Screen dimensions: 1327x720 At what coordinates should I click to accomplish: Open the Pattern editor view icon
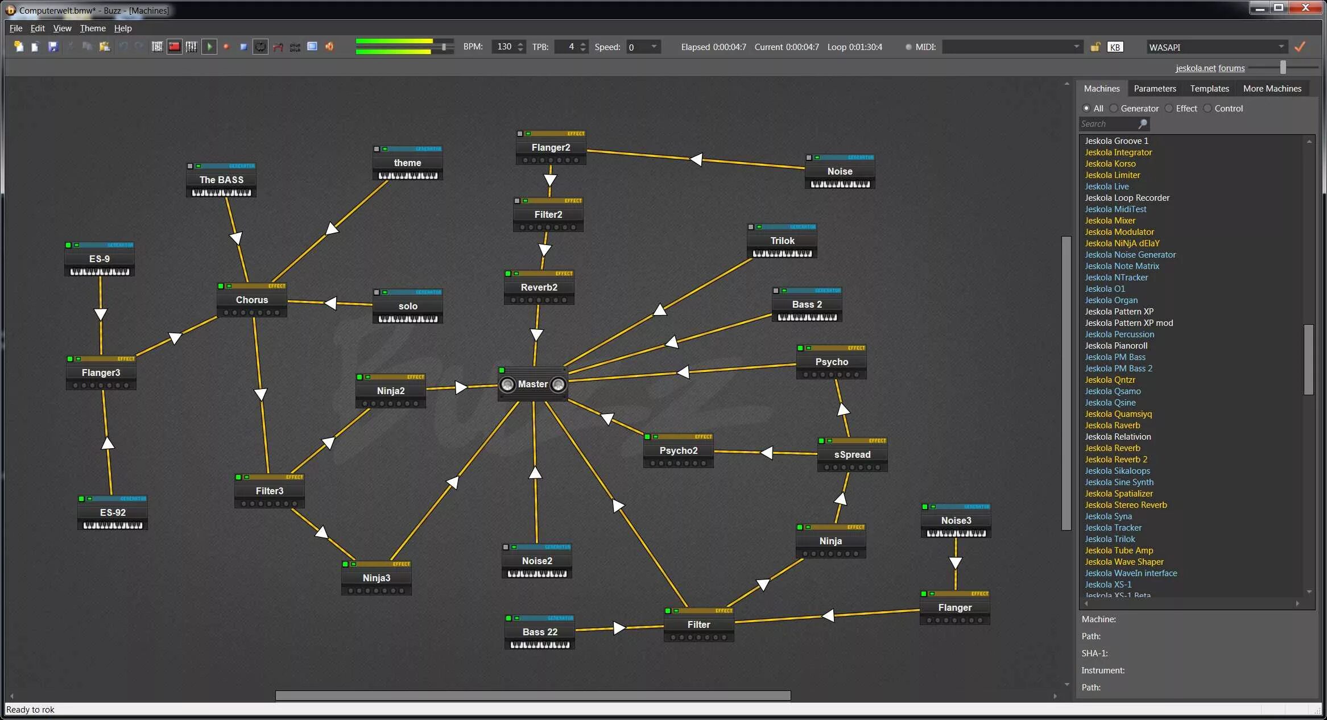tap(157, 47)
